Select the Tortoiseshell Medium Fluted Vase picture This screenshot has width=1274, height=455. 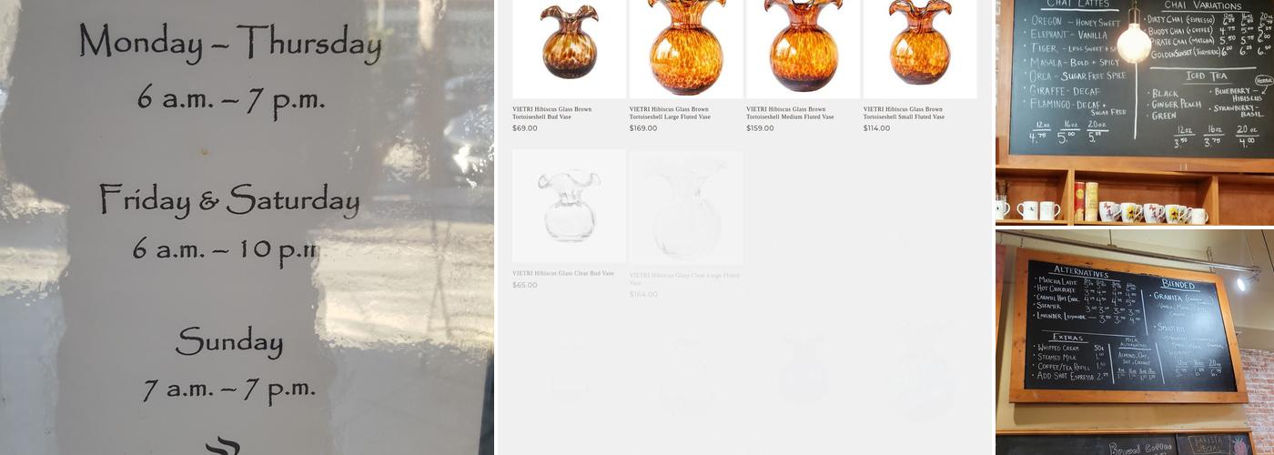[803, 49]
